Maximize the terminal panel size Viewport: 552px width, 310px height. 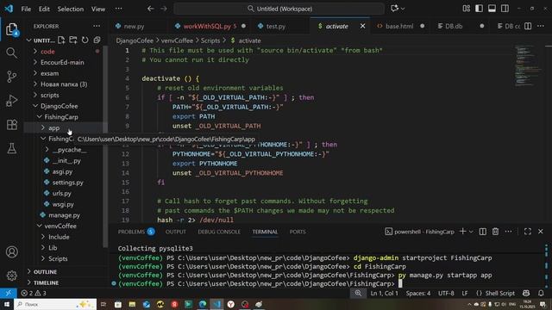coord(528,232)
